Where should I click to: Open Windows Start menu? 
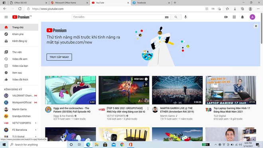[4, 144]
